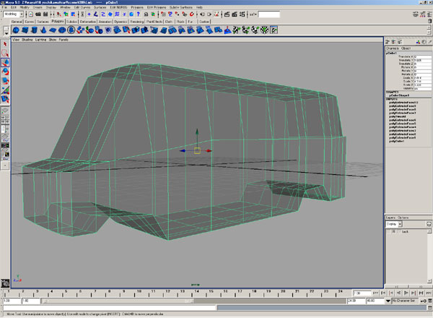Click frame 12 on the time slider
Screen dimensions: 433x318
tap(167, 293)
